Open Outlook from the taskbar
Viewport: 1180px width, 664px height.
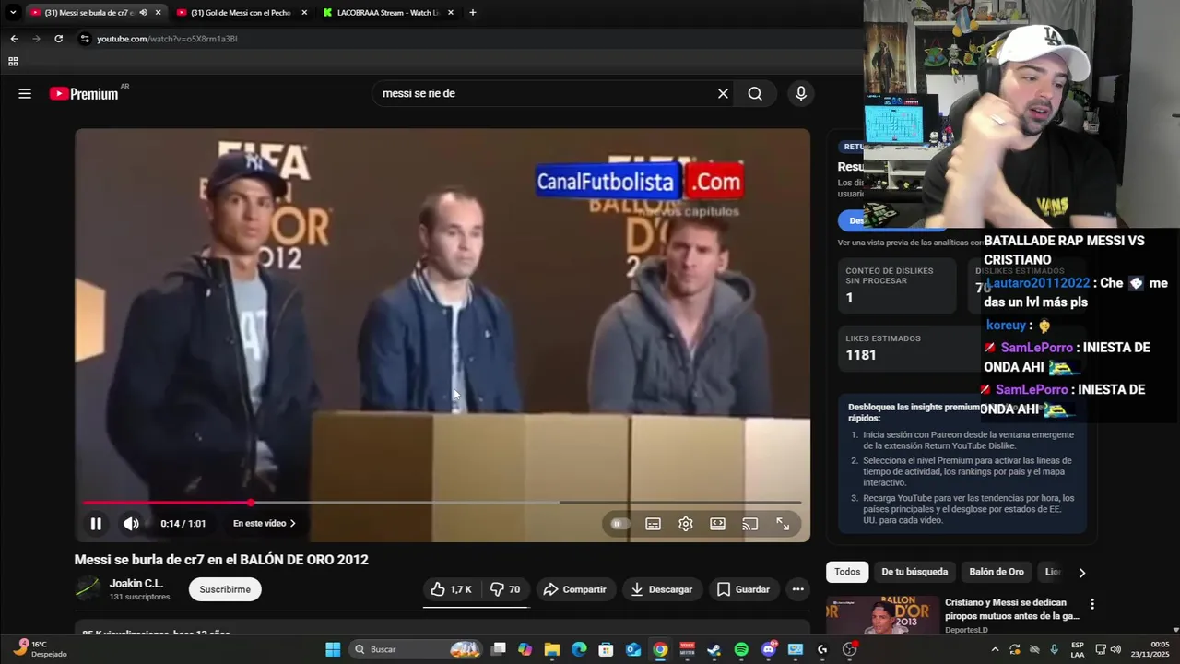(x=633, y=649)
